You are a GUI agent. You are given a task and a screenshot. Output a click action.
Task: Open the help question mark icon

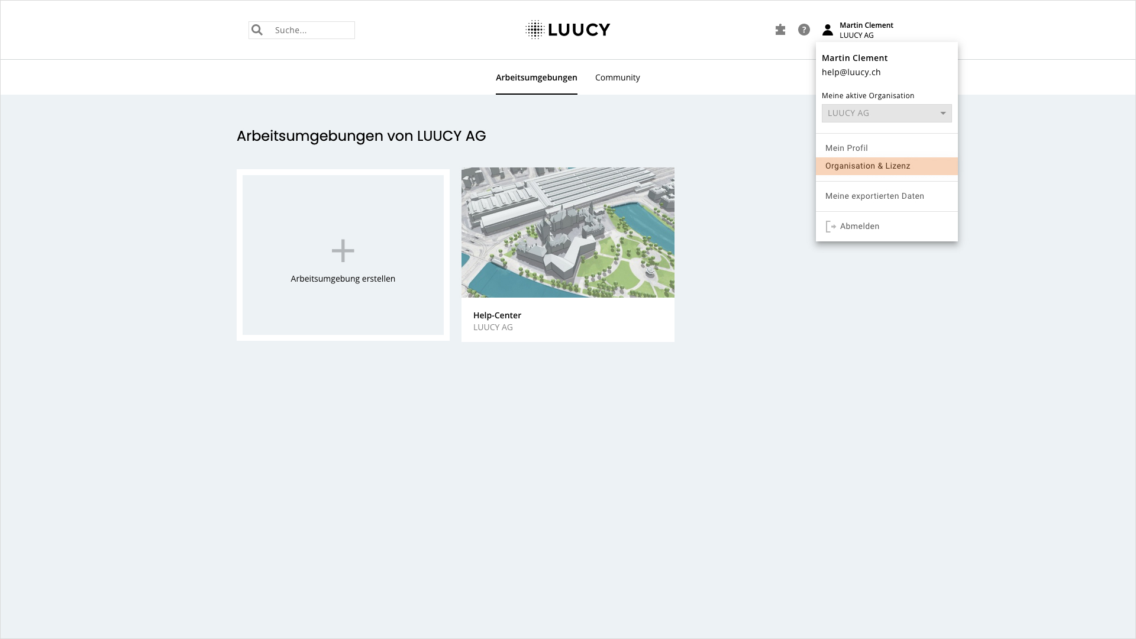[803, 29]
